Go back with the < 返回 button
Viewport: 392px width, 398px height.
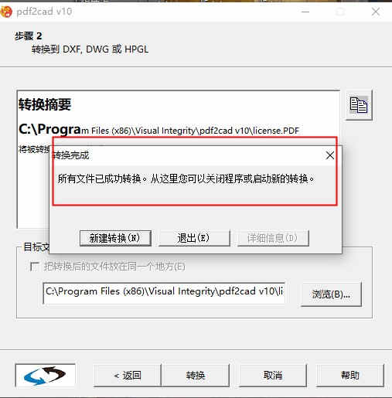tap(128, 376)
